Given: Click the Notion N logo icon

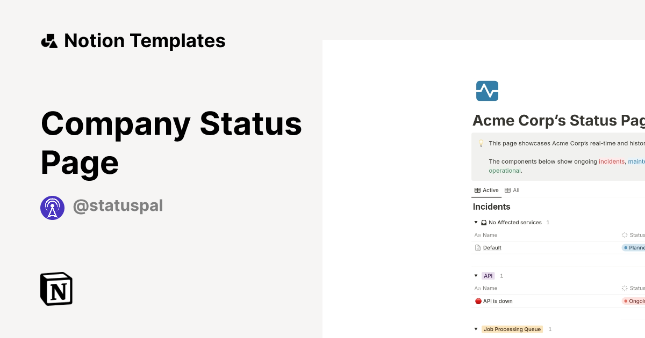Looking at the screenshot, I should pyautogui.click(x=56, y=289).
